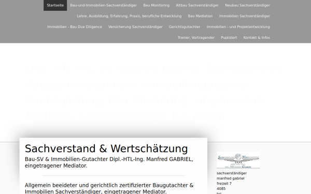
Task: Open Kontakt & Infos page
Action: [257, 37]
